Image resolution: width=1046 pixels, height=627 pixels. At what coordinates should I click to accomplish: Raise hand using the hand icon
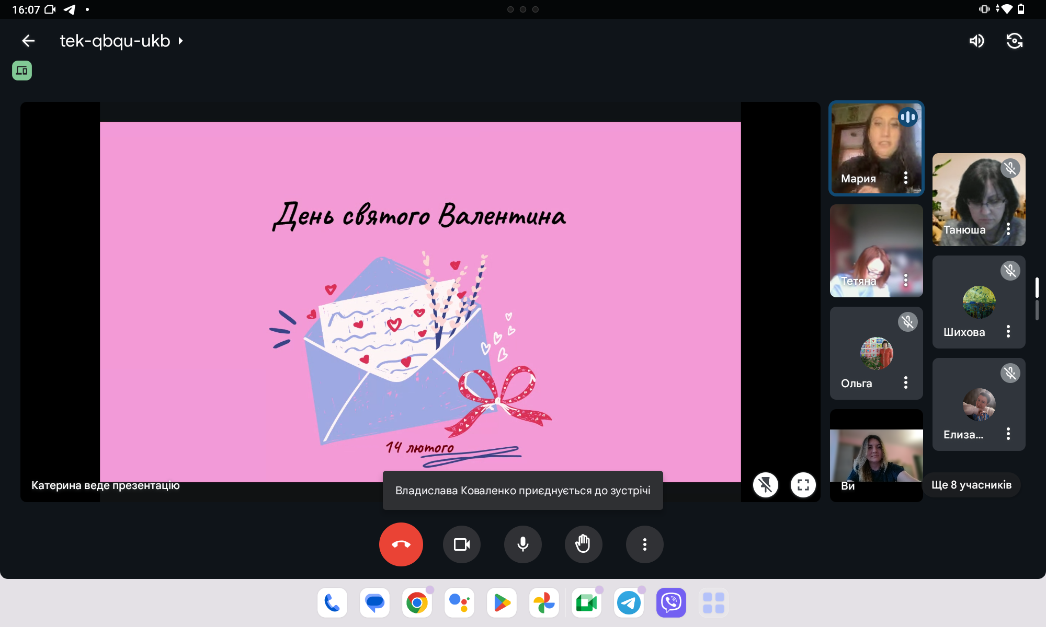[x=583, y=544]
